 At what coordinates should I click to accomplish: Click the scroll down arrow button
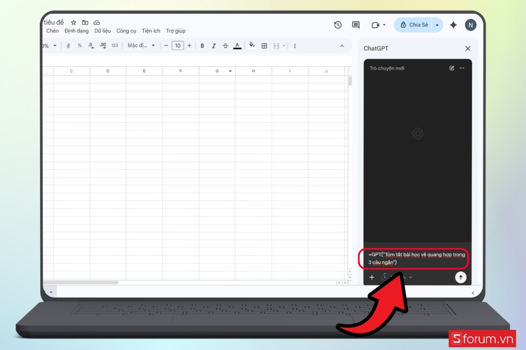point(350,278)
